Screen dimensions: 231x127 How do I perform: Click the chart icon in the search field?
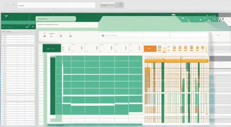[x=102, y=35]
